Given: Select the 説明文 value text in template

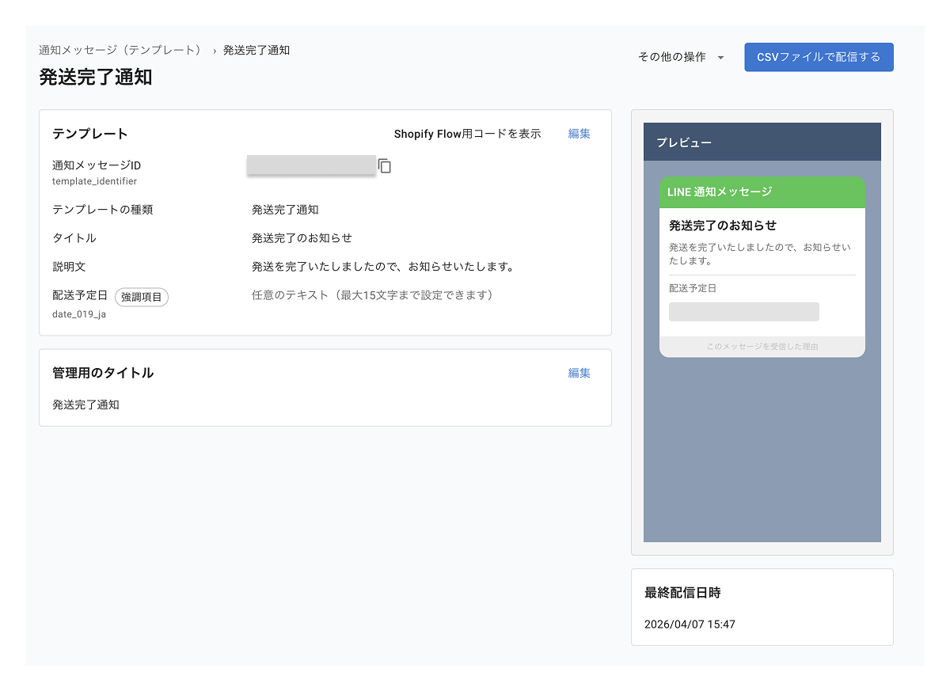Looking at the screenshot, I should click(x=383, y=267).
